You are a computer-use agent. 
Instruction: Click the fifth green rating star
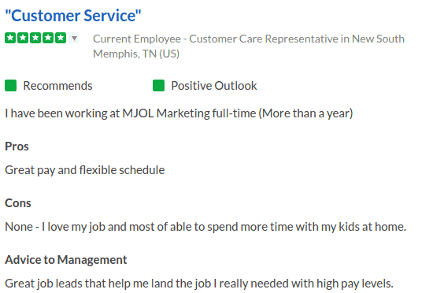coord(61,38)
